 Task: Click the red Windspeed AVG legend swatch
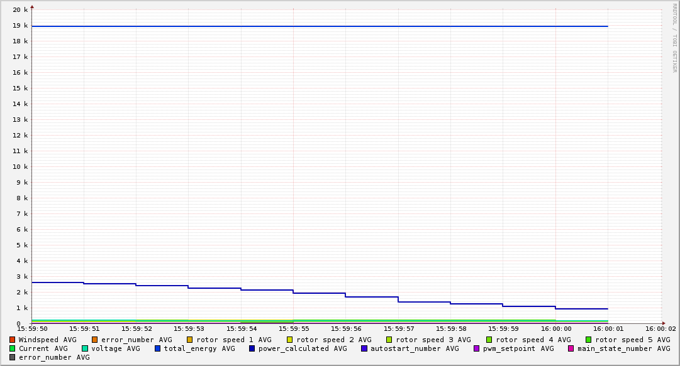click(x=13, y=340)
